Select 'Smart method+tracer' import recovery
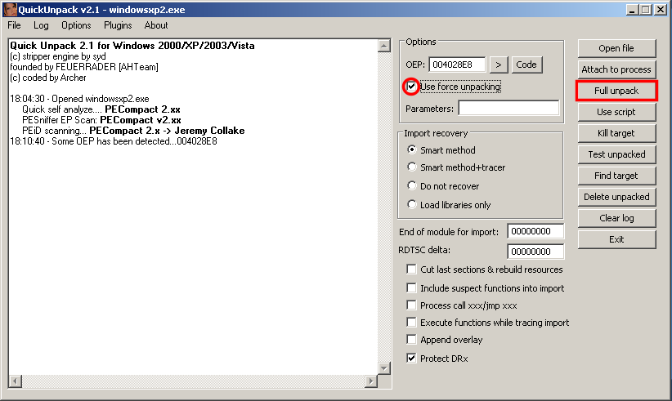The width and height of the screenshot is (672, 401). pos(412,168)
